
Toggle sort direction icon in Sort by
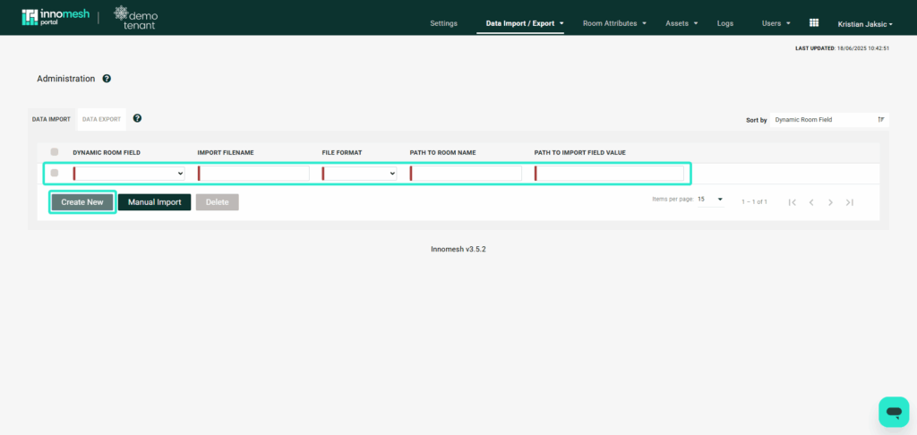[x=881, y=119]
